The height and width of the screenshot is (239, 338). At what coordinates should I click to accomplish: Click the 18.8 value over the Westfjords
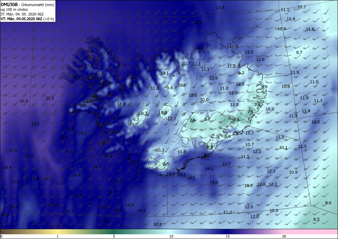[89, 51]
